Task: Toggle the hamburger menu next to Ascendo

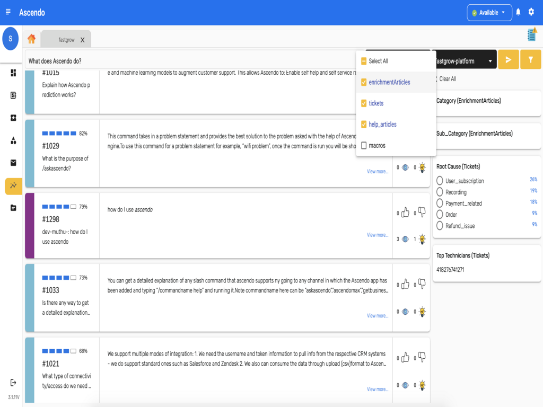Action: (x=8, y=12)
